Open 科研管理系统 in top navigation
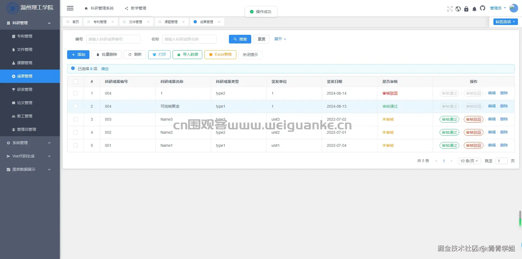This screenshot has height=259, width=522. pyautogui.click(x=99, y=8)
